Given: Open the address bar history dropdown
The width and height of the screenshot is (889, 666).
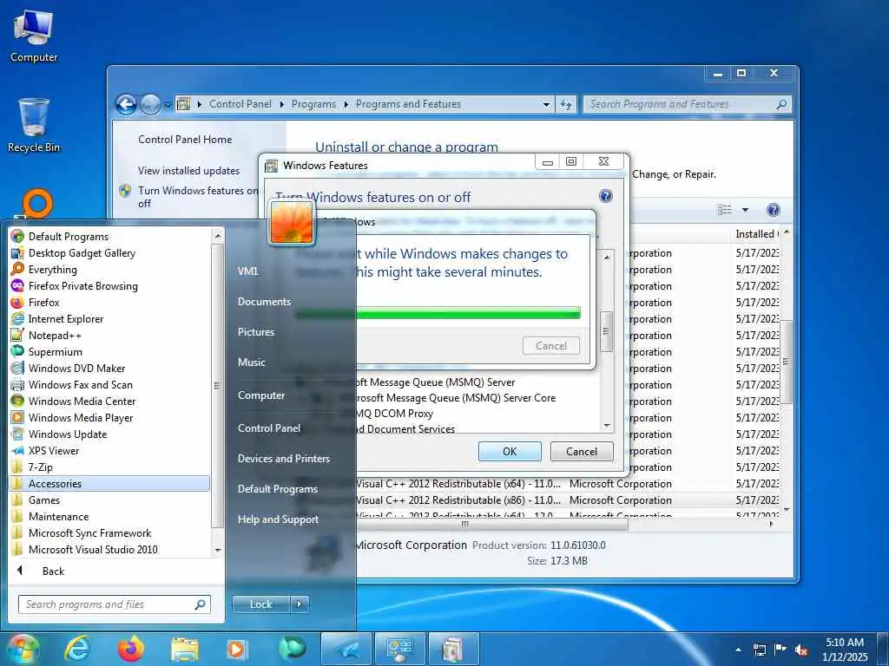Looking at the screenshot, I should pyautogui.click(x=546, y=104).
